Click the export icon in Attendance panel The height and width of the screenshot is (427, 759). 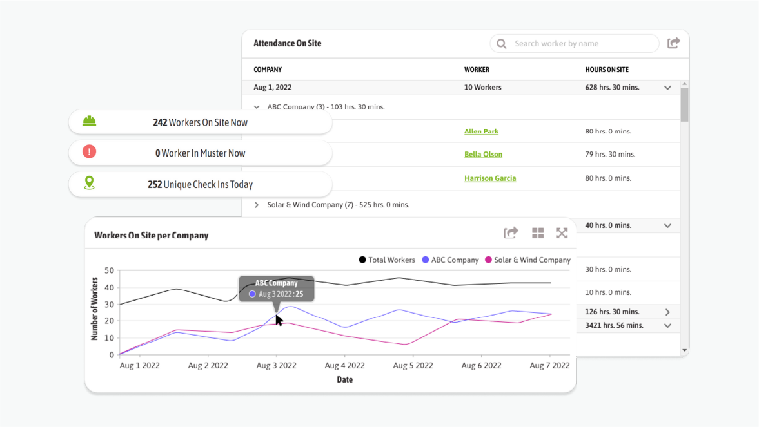tap(673, 43)
